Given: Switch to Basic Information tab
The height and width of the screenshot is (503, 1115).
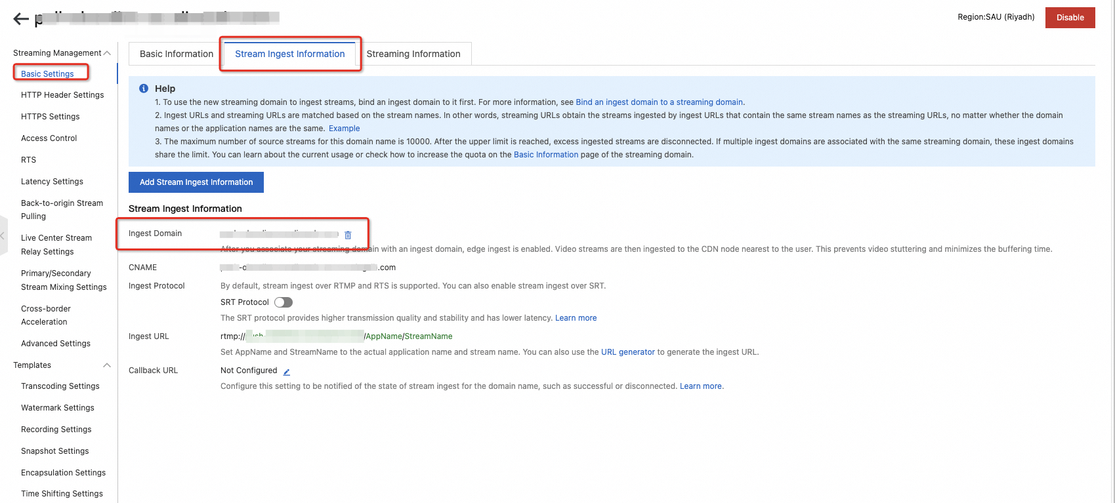Looking at the screenshot, I should 177,54.
